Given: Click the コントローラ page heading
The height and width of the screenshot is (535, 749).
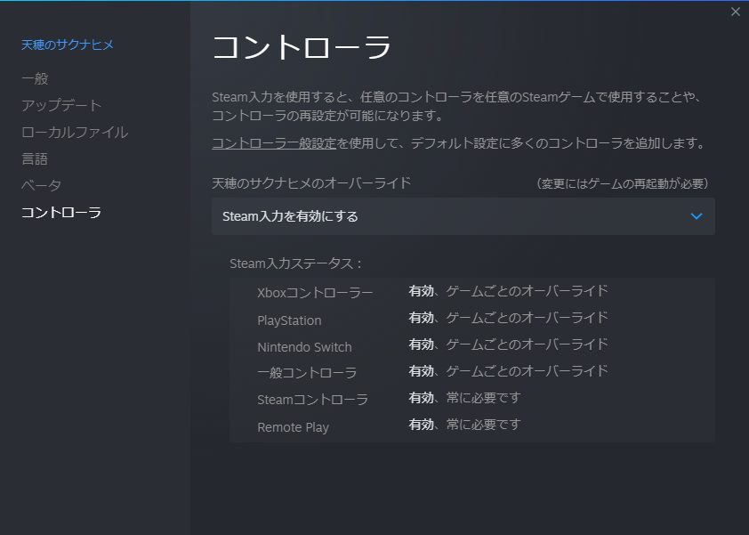Looking at the screenshot, I should coord(302,47).
